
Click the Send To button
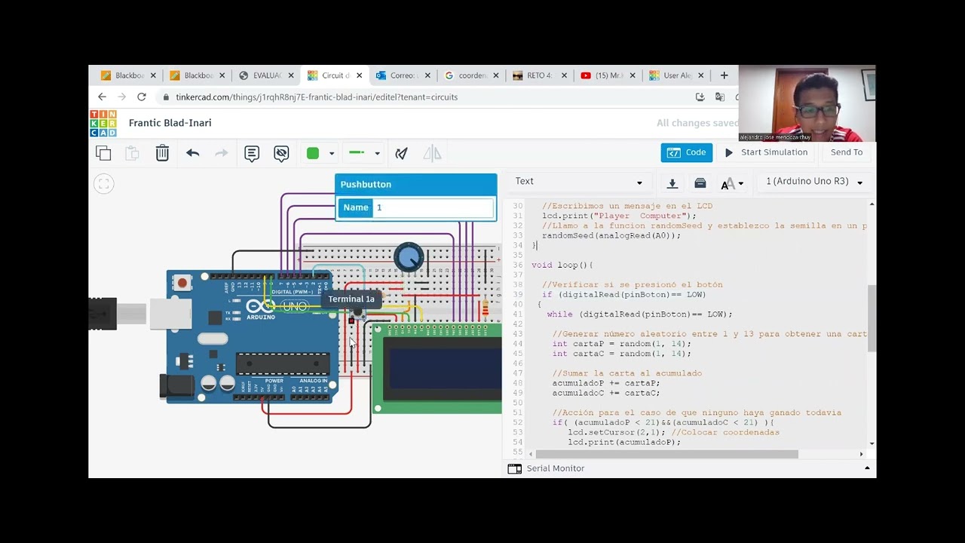(847, 152)
